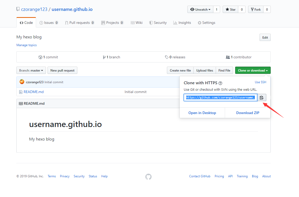
Task: Click the czorange123 orange avatar
Action: click(22, 82)
